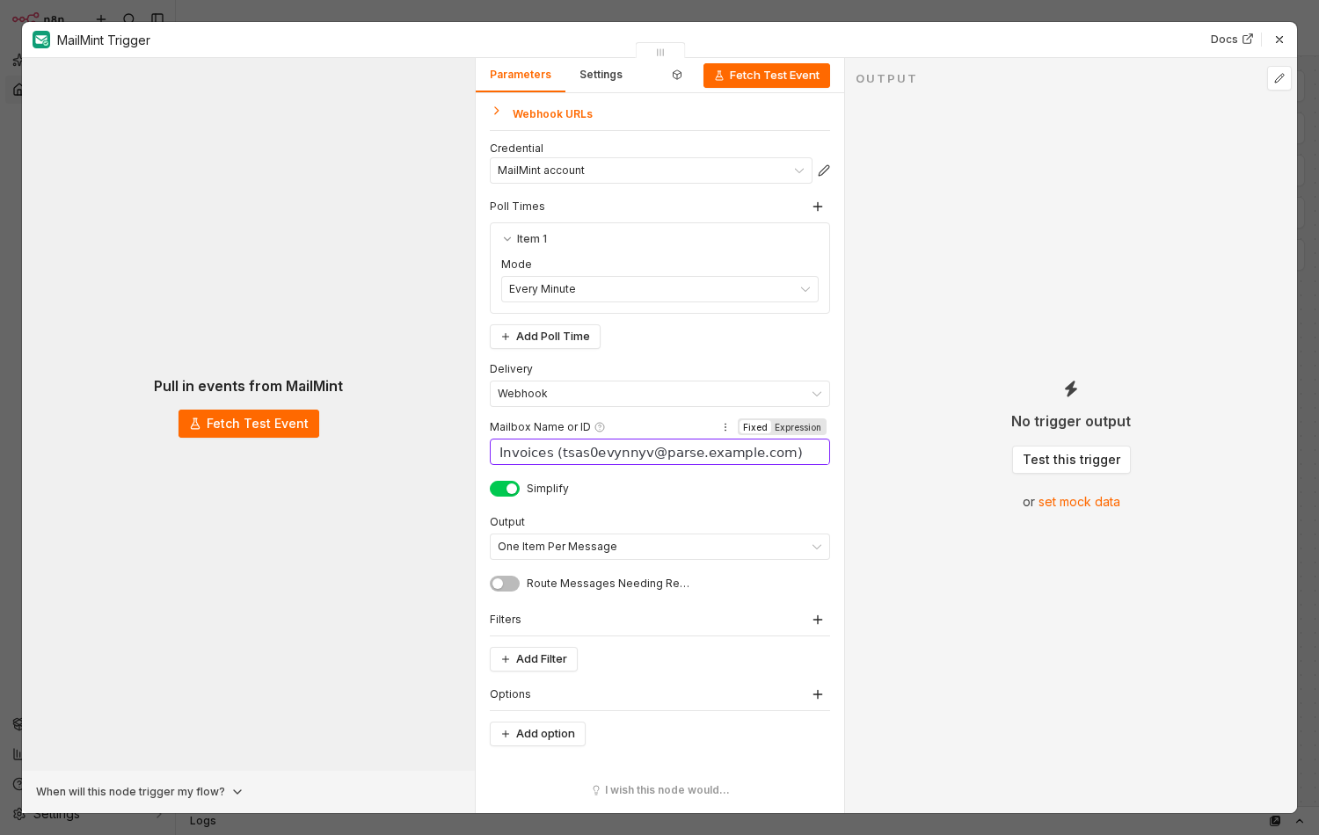Click the Mailbox Name Invoices input field
The image size is (1319, 835).
(659, 452)
